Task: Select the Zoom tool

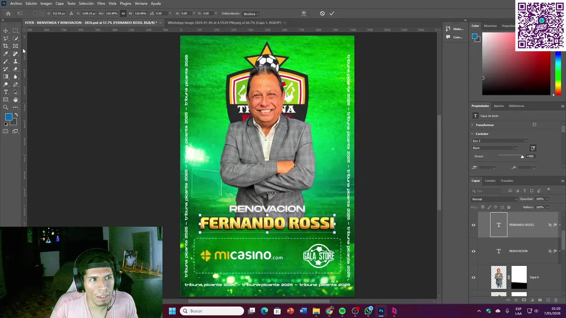Action: click(6, 107)
